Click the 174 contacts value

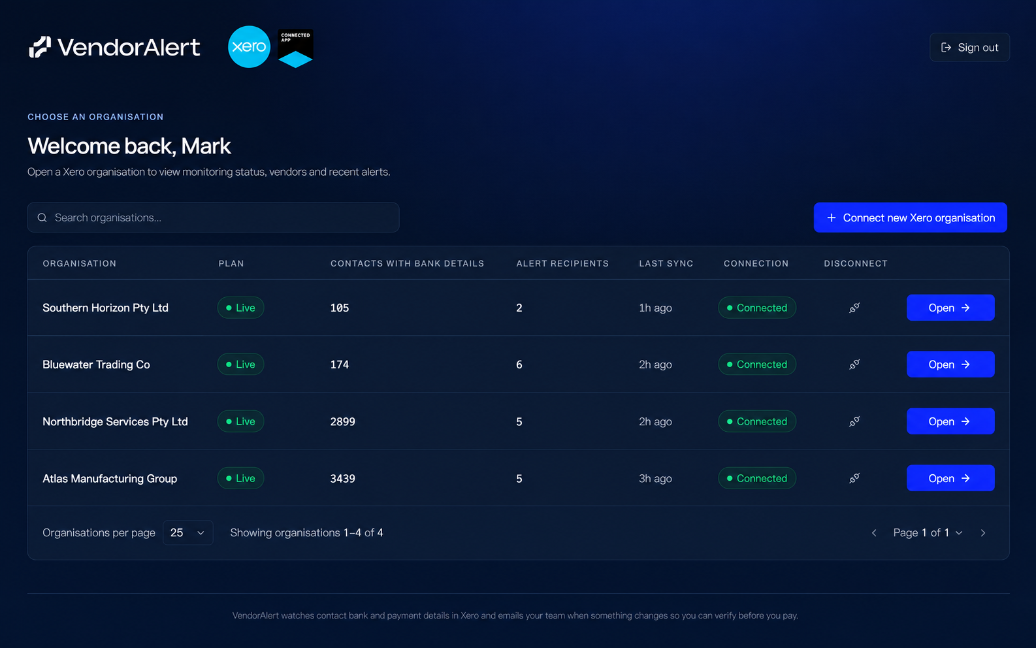click(x=340, y=364)
